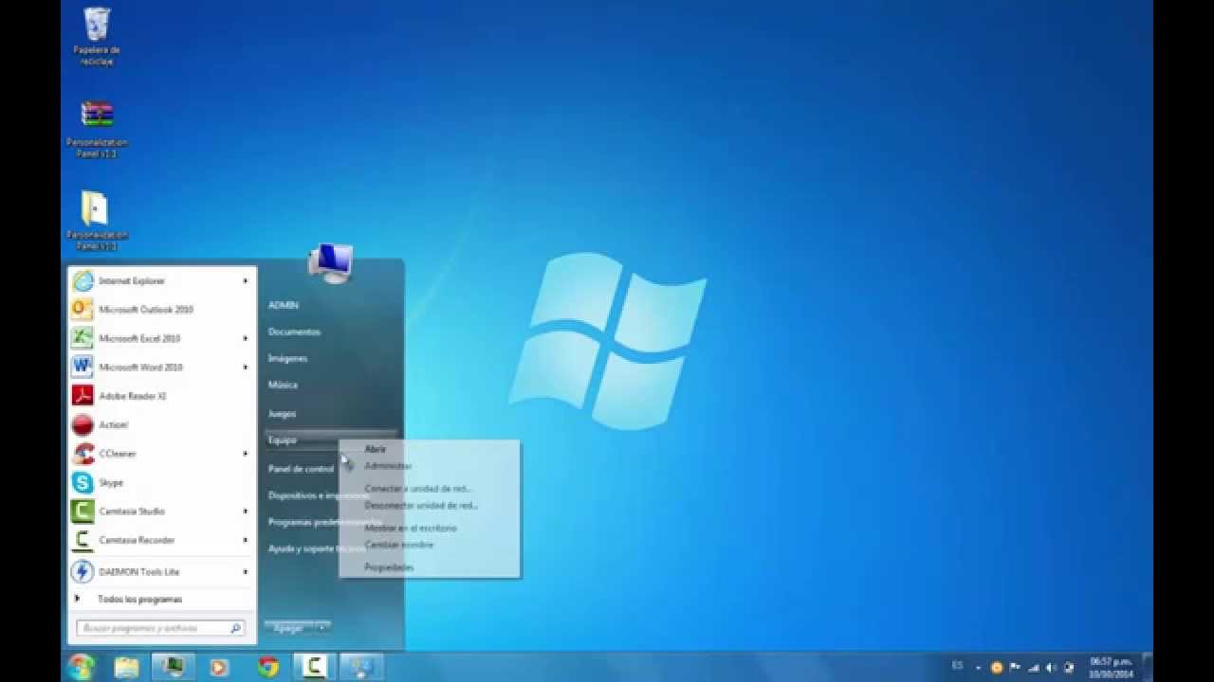This screenshot has width=1214, height=682.
Task: Show hidden tray icons arrow
Action: [978, 668]
